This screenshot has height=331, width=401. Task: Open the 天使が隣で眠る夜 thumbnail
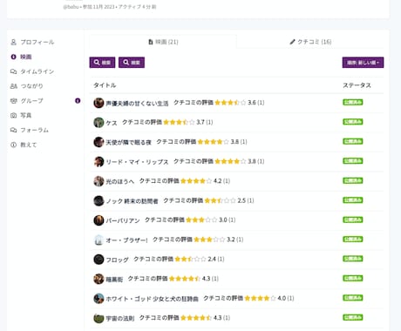[99, 142]
